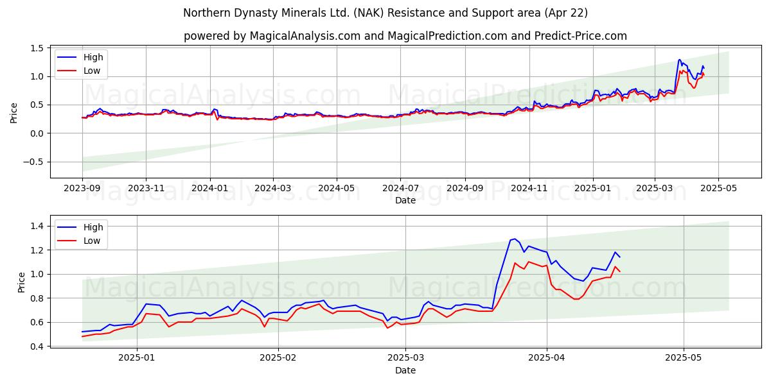Click the 2024-07 x-axis label
The image size is (771, 385).
[400, 189]
